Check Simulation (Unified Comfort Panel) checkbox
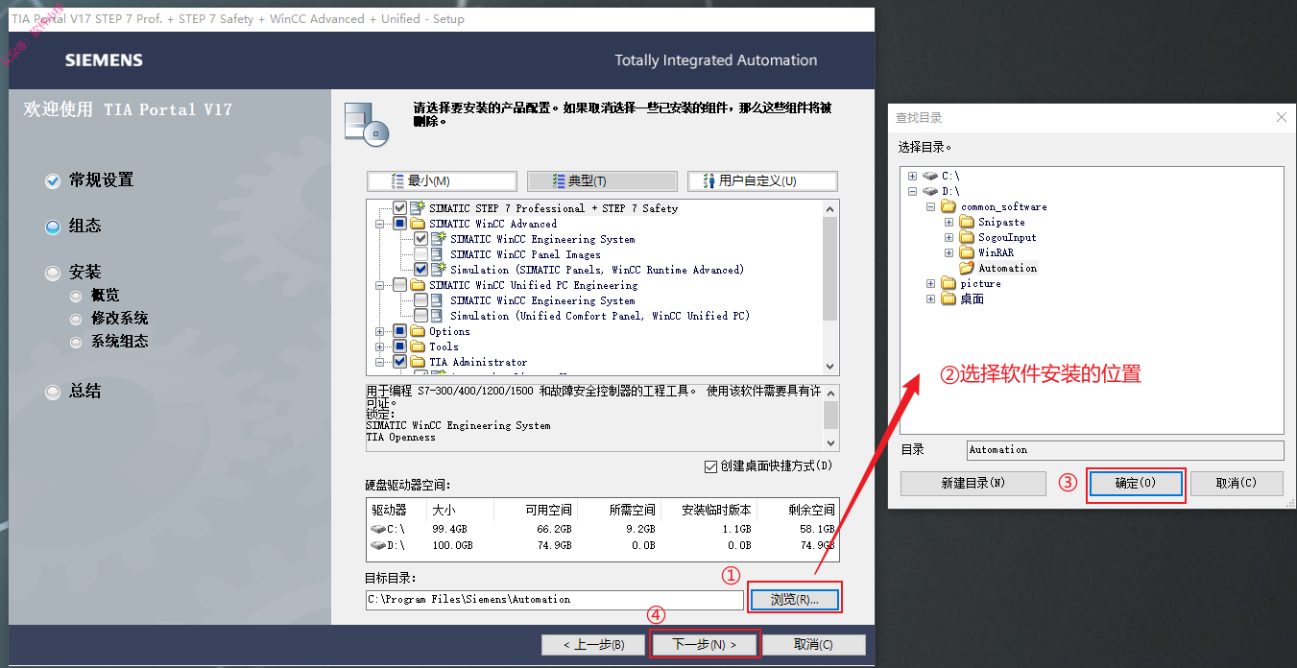The width and height of the screenshot is (1297, 668). pos(420,316)
